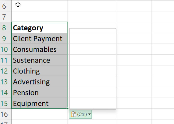The height and width of the screenshot is (124, 174).
Task: Select the Pension cell
Action: coord(40,92)
